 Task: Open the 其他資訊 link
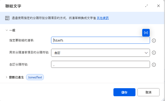(103, 18)
